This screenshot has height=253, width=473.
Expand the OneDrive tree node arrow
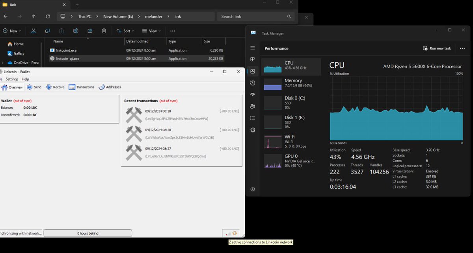coord(3,62)
